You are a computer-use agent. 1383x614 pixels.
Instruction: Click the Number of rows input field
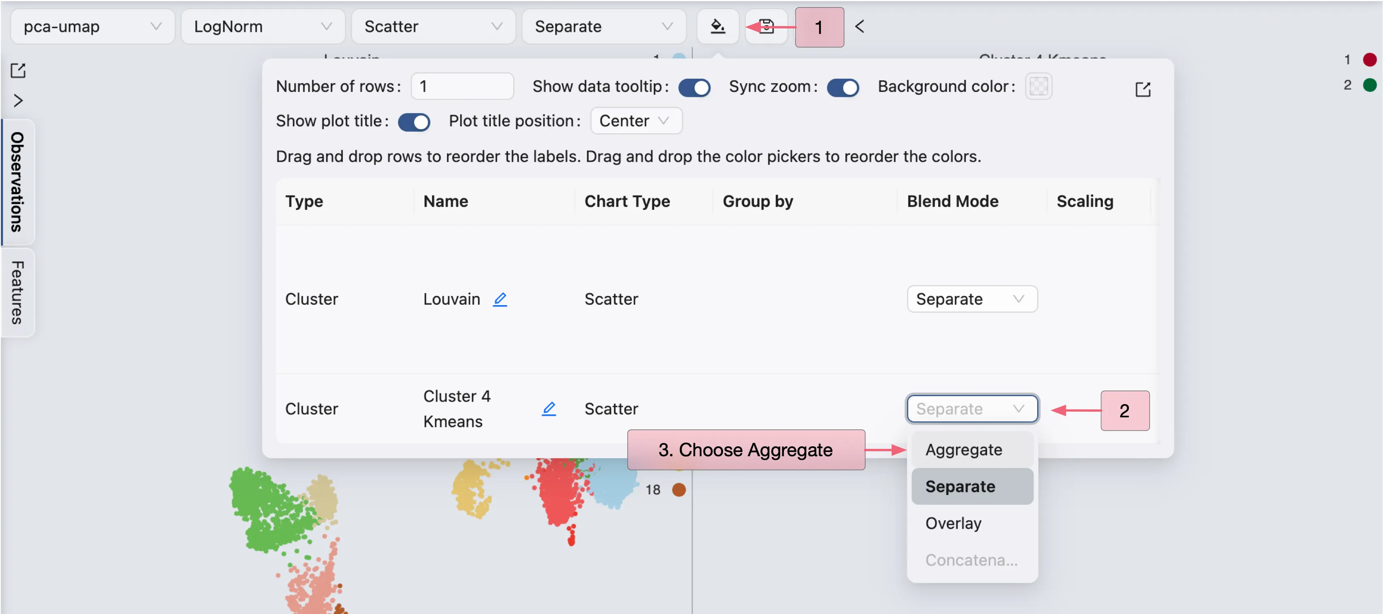point(462,87)
